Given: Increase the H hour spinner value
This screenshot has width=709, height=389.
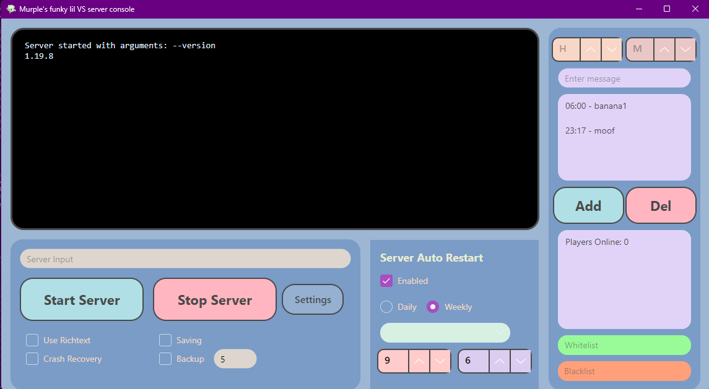Looking at the screenshot, I should (591, 49).
